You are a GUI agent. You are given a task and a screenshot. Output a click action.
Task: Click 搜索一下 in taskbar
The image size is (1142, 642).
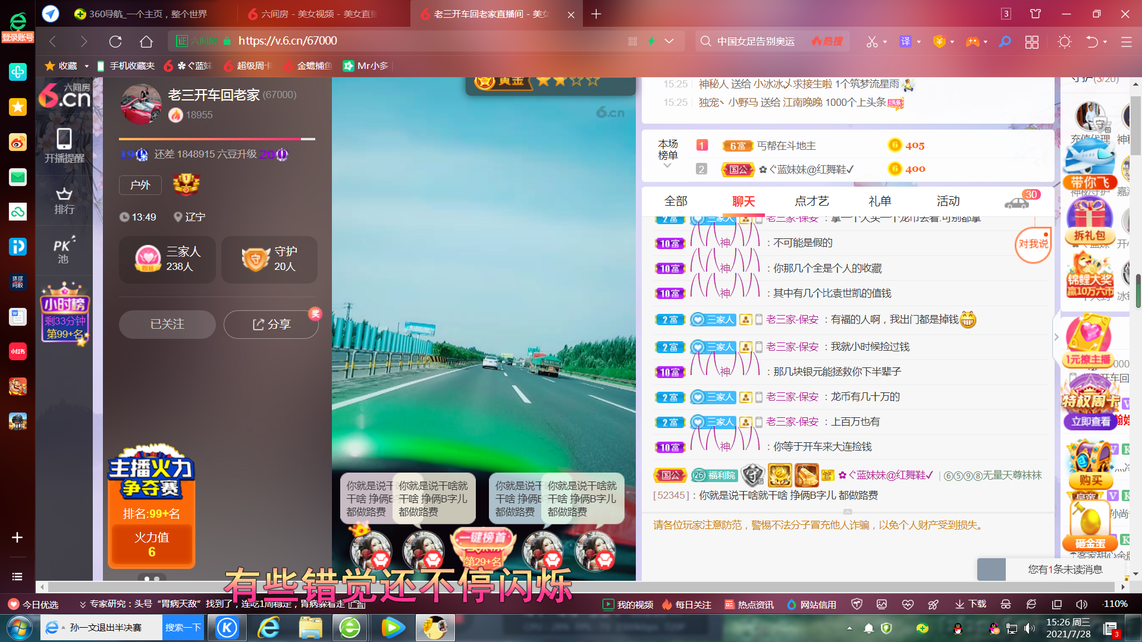[x=183, y=628]
